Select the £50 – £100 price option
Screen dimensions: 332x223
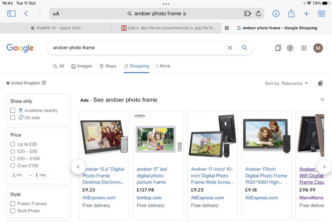(x=13, y=158)
